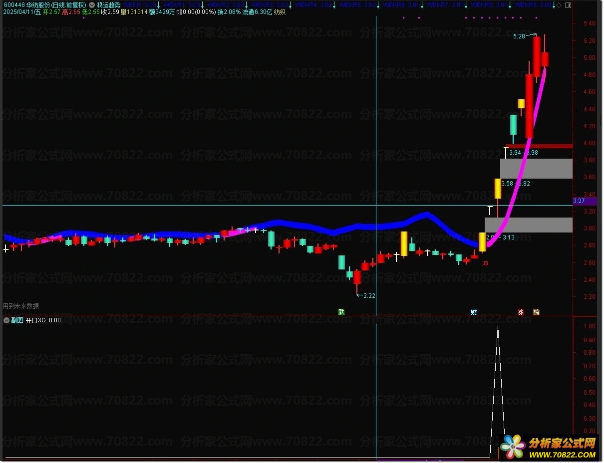
Task: Expand the 副图 sub-chart dropdown arrow
Action: (x=6, y=320)
